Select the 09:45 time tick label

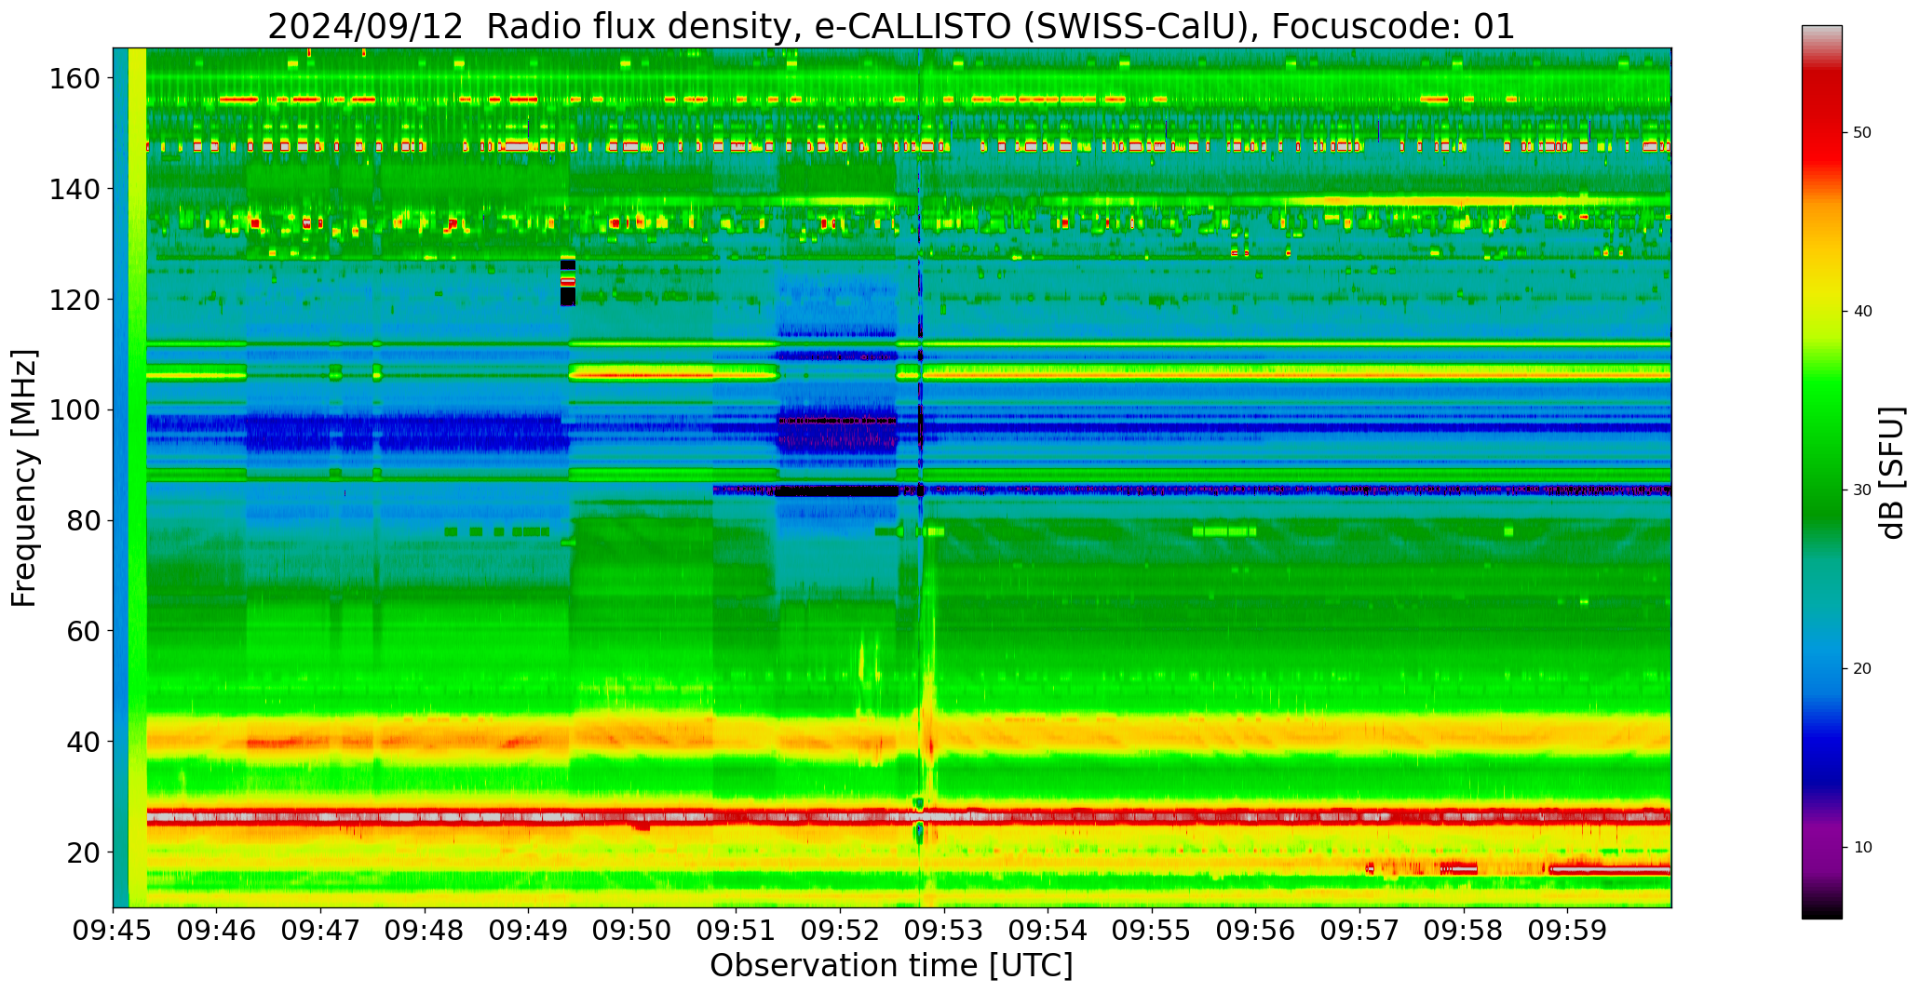pyautogui.click(x=114, y=932)
